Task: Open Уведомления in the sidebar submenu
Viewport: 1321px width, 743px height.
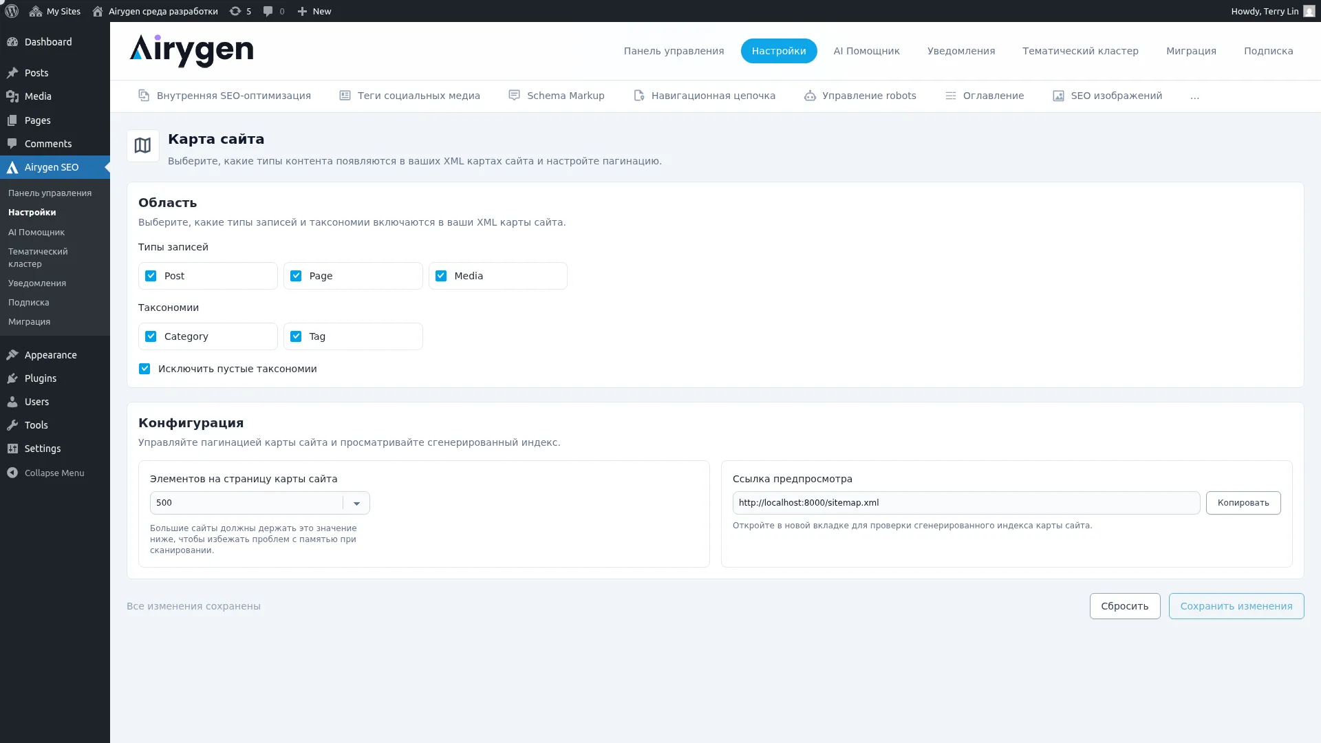Action: pyautogui.click(x=37, y=283)
